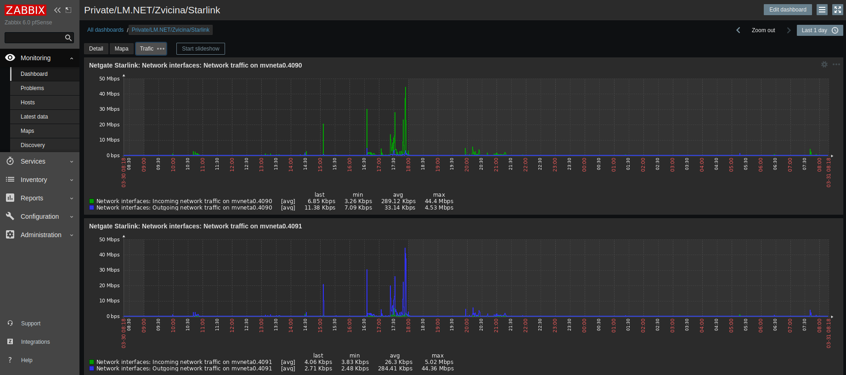This screenshot has height=375, width=846.
Task: Click the clock icon in Last 1 day
Action: [835, 30]
